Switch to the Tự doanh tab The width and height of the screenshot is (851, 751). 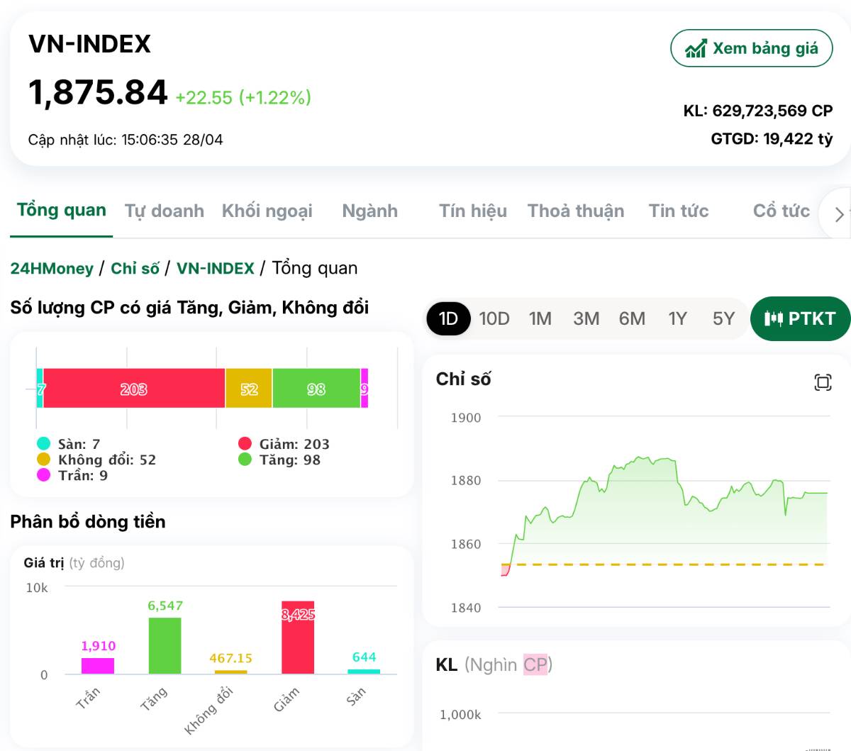(x=165, y=211)
